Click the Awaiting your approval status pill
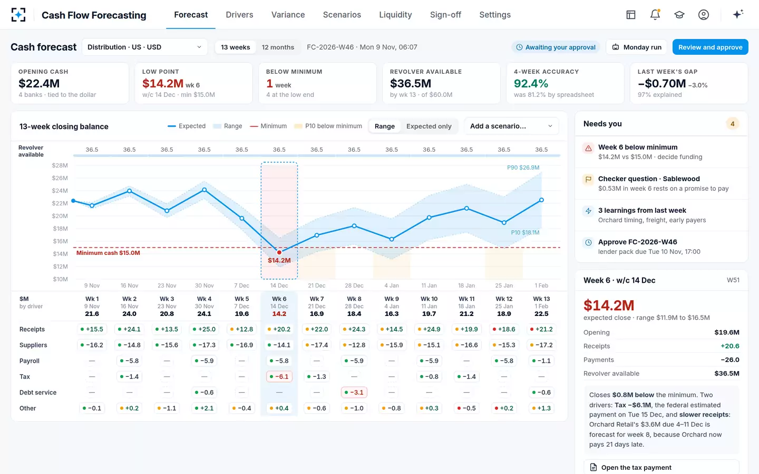Screen dimensions: 759x474 pos(556,47)
